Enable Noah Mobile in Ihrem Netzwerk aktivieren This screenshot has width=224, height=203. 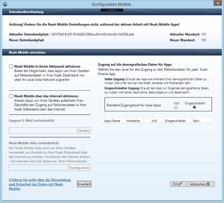[x=11, y=66]
